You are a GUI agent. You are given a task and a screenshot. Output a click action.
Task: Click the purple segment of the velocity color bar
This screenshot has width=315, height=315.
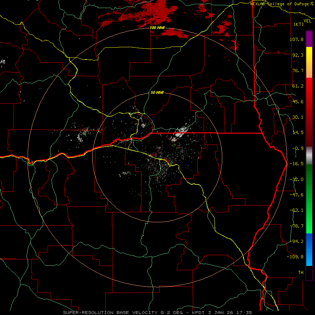(309, 39)
